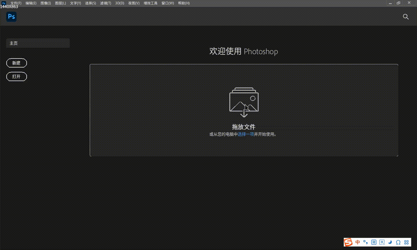This screenshot has height=250, width=417.
Task: Toggle Chinese punctuation mode icon
Action: pyautogui.click(x=365, y=242)
